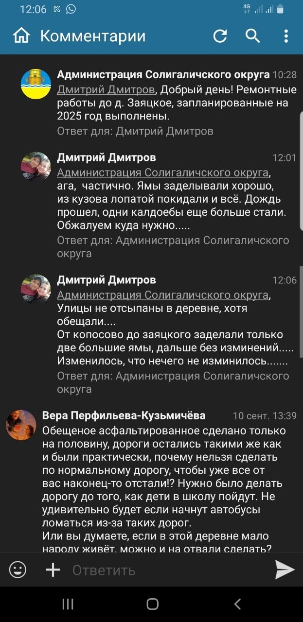Open Android recent apps button
The width and height of the screenshot is (303, 622).
click(x=68, y=604)
